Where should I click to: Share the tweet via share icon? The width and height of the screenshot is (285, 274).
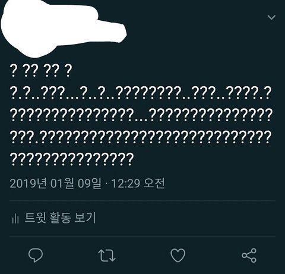249,255
